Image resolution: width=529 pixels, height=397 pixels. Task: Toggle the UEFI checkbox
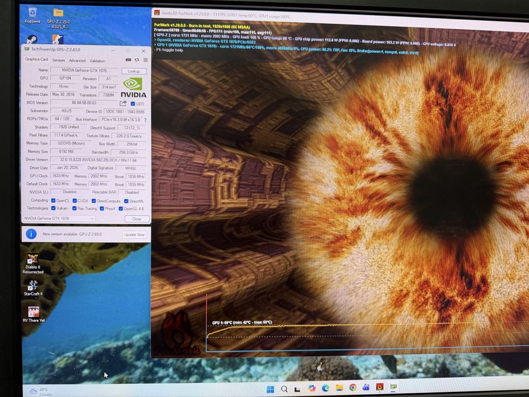pos(133,104)
